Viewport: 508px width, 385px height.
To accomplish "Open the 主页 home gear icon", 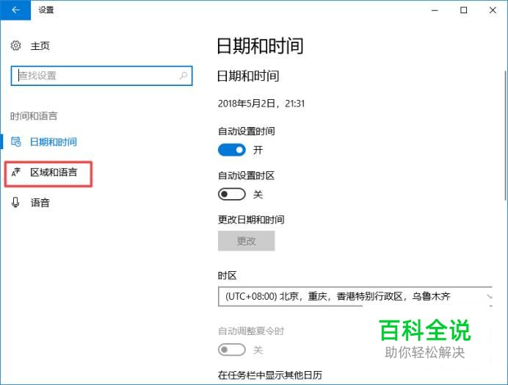I will tap(15, 46).
